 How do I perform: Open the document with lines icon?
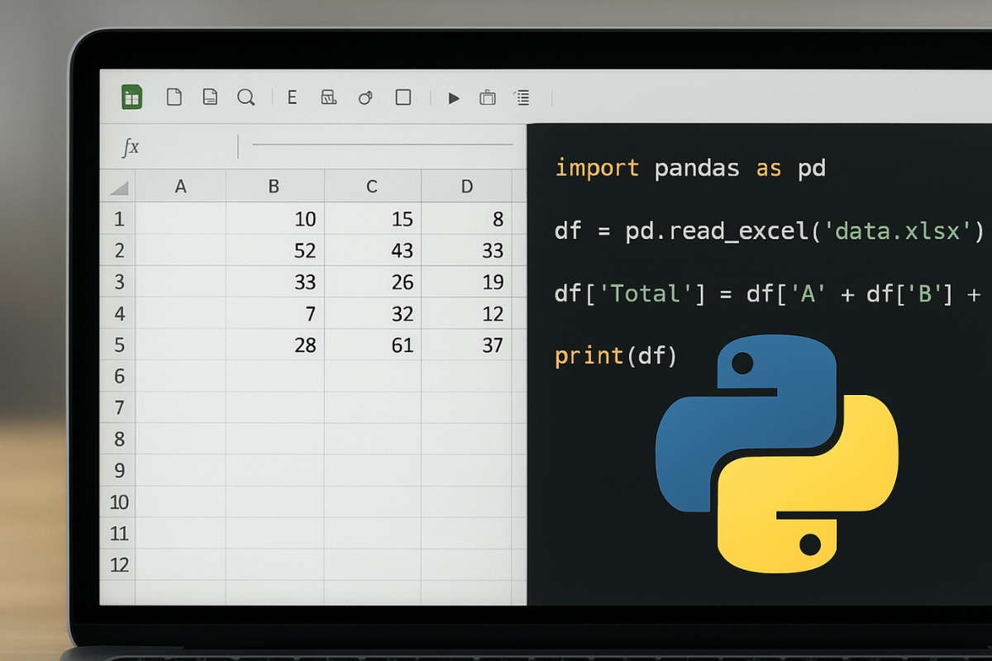[209, 97]
